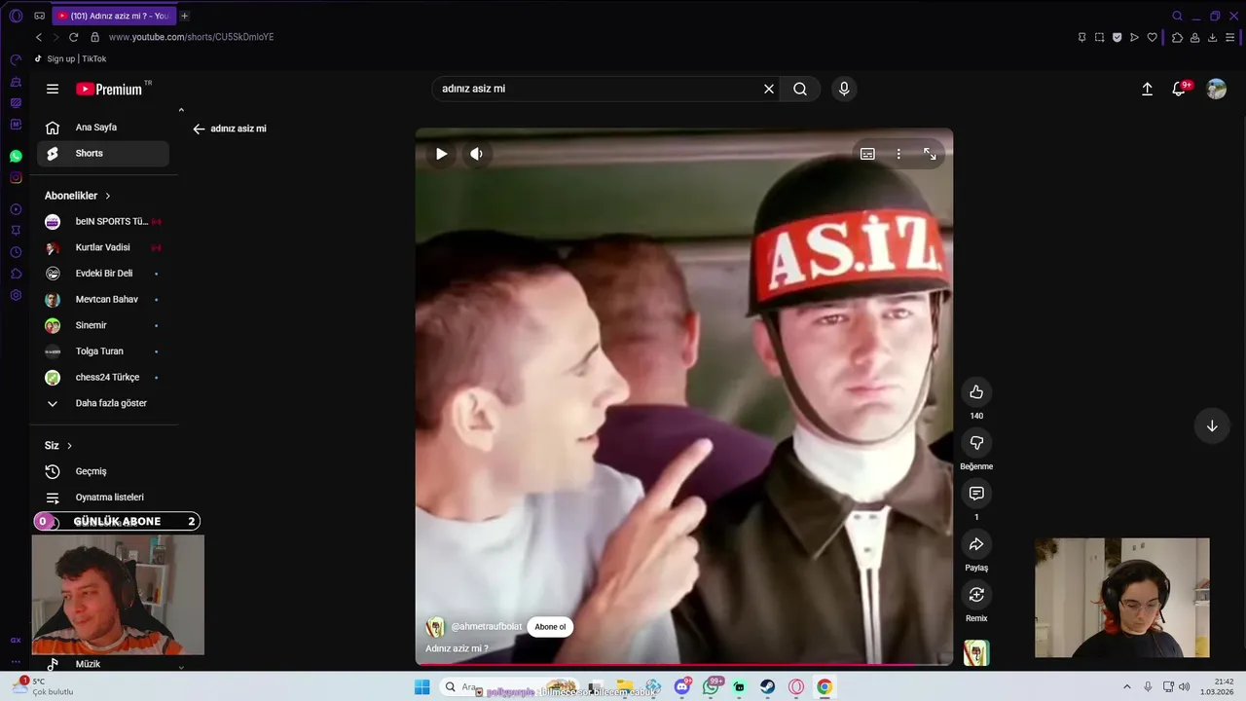1246x701 pixels.
Task: Open the Sign up | TikTok bookmark
Action: point(70,58)
